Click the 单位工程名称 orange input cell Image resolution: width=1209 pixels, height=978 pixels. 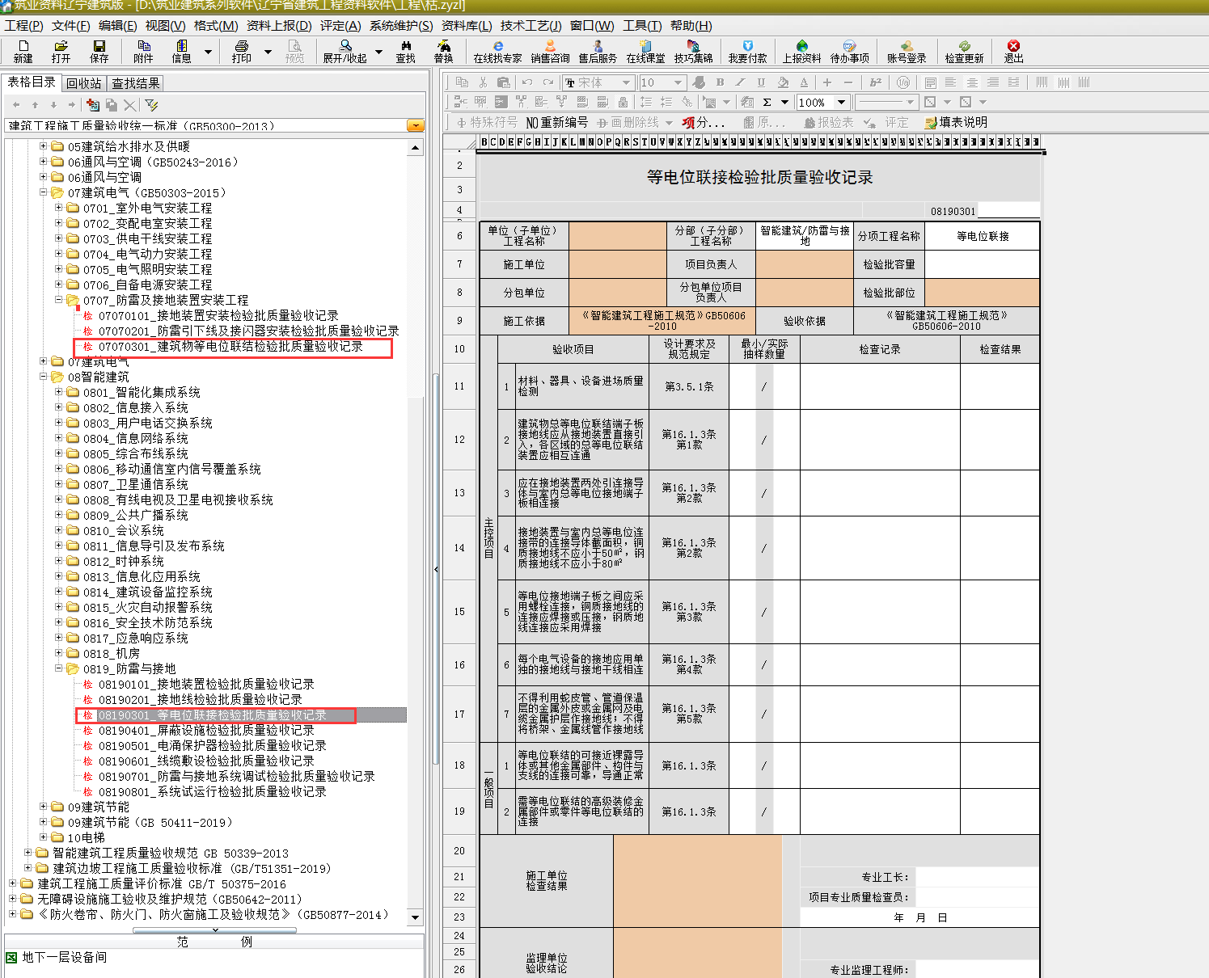pos(618,236)
